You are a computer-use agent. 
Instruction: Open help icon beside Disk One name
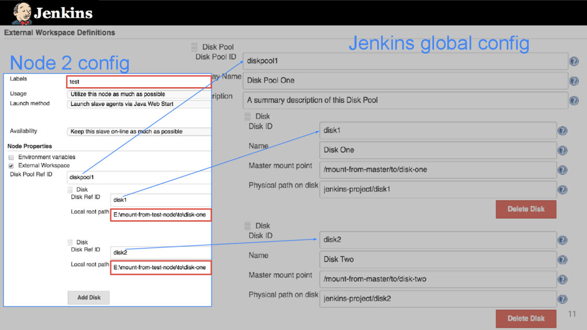[x=562, y=151]
